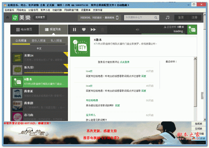Image resolution: width=209 pixels, height=148 pixels.
Task: Skip to next track with fast-forward icon
Action: coord(93,30)
